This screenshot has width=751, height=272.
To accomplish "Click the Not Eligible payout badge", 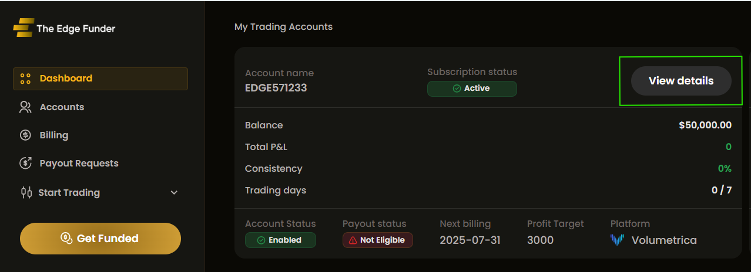I will (x=378, y=240).
